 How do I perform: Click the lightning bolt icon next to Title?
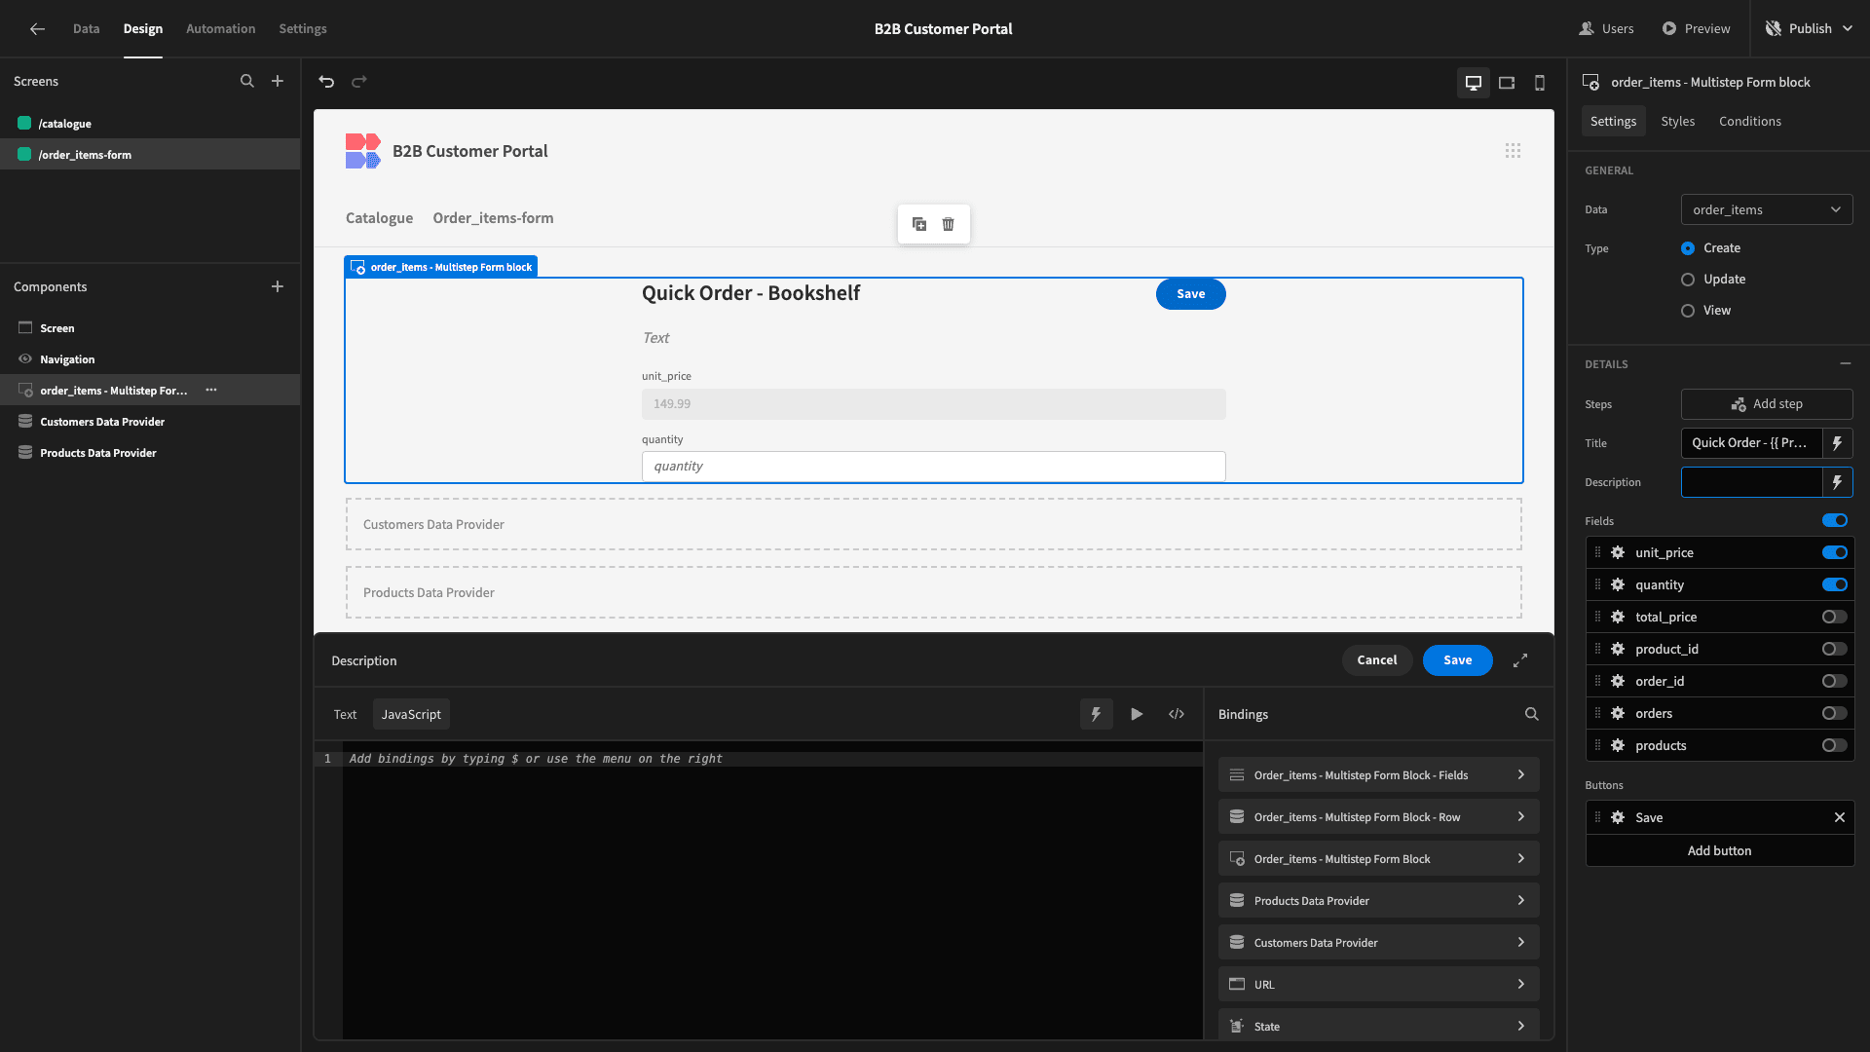click(1837, 443)
